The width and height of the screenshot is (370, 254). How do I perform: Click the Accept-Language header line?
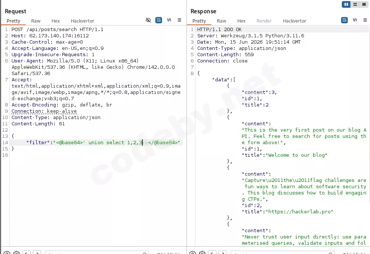coord(57,48)
